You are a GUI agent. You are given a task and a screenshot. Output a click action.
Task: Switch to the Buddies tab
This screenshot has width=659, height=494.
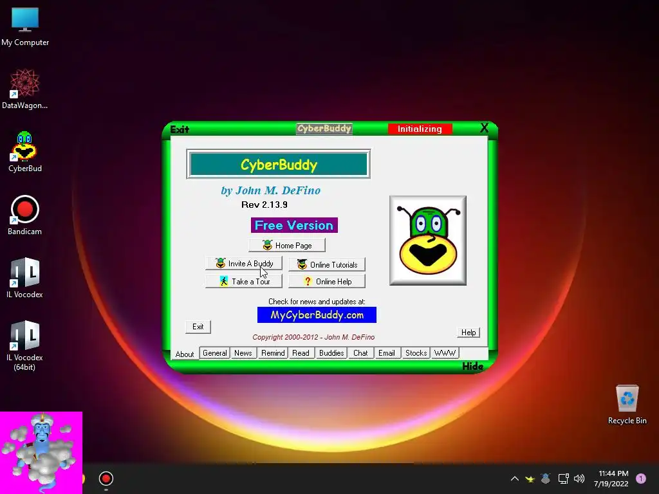click(x=331, y=353)
